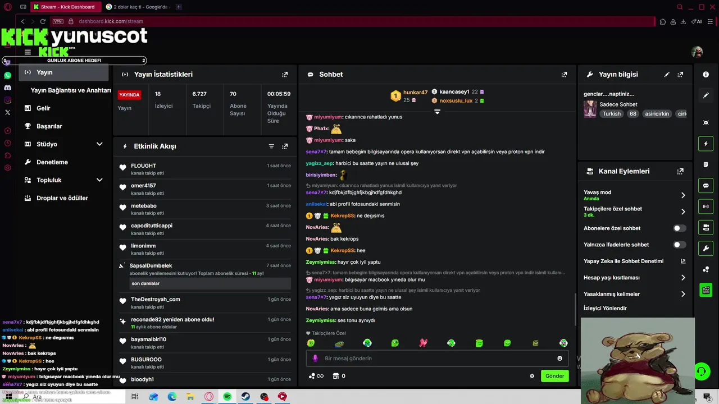Click the profile avatar at top right
Image resolution: width=719 pixels, height=404 pixels.
(x=697, y=52)
